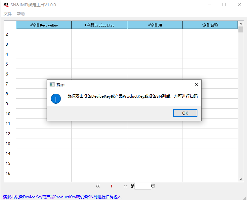Close the SN&IMEI绑定工具 main window

[x=239, y=5]
